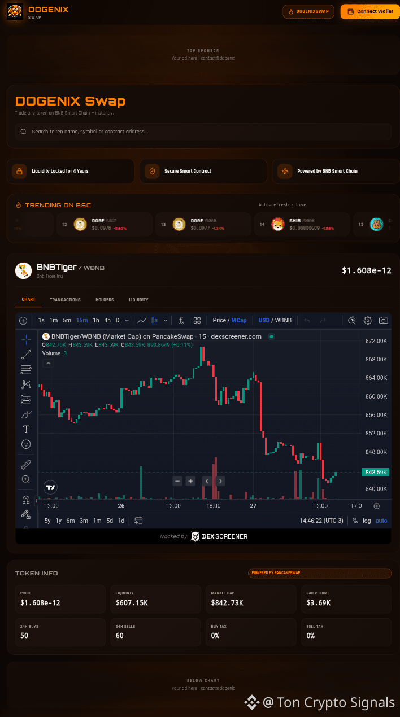Viewport: 400px width, 717px height.
Task: Click the DOGENIXSWAP header button
Action: pyautogui.click(x=309, y=11)
